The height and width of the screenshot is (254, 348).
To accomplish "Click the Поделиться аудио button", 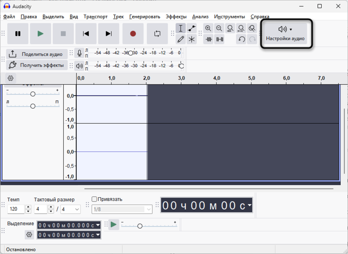I will click(37, 54).
